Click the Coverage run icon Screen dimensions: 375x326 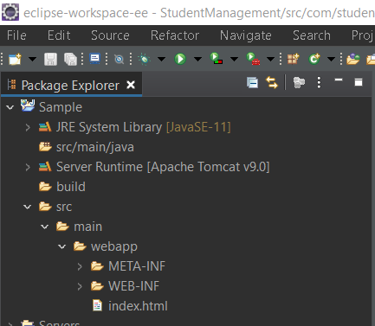click(217, 59)
